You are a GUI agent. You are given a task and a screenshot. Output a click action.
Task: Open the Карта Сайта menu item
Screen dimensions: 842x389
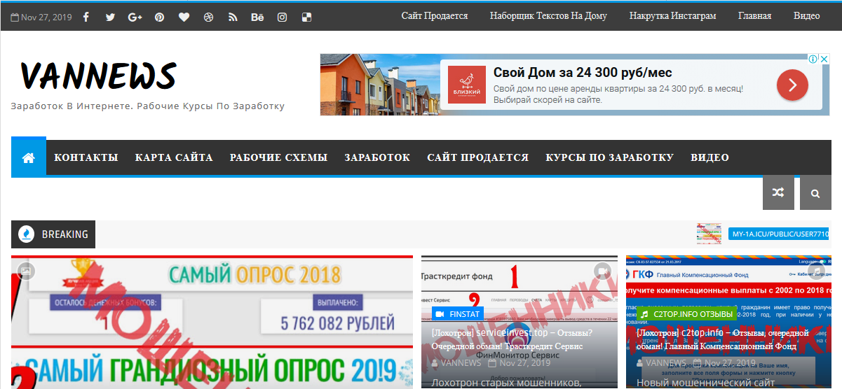(x=174, y=157)
